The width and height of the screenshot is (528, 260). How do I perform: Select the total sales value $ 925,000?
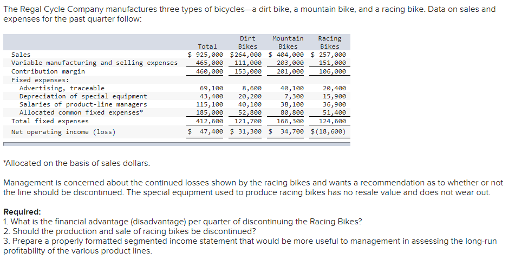coord(205,55)
